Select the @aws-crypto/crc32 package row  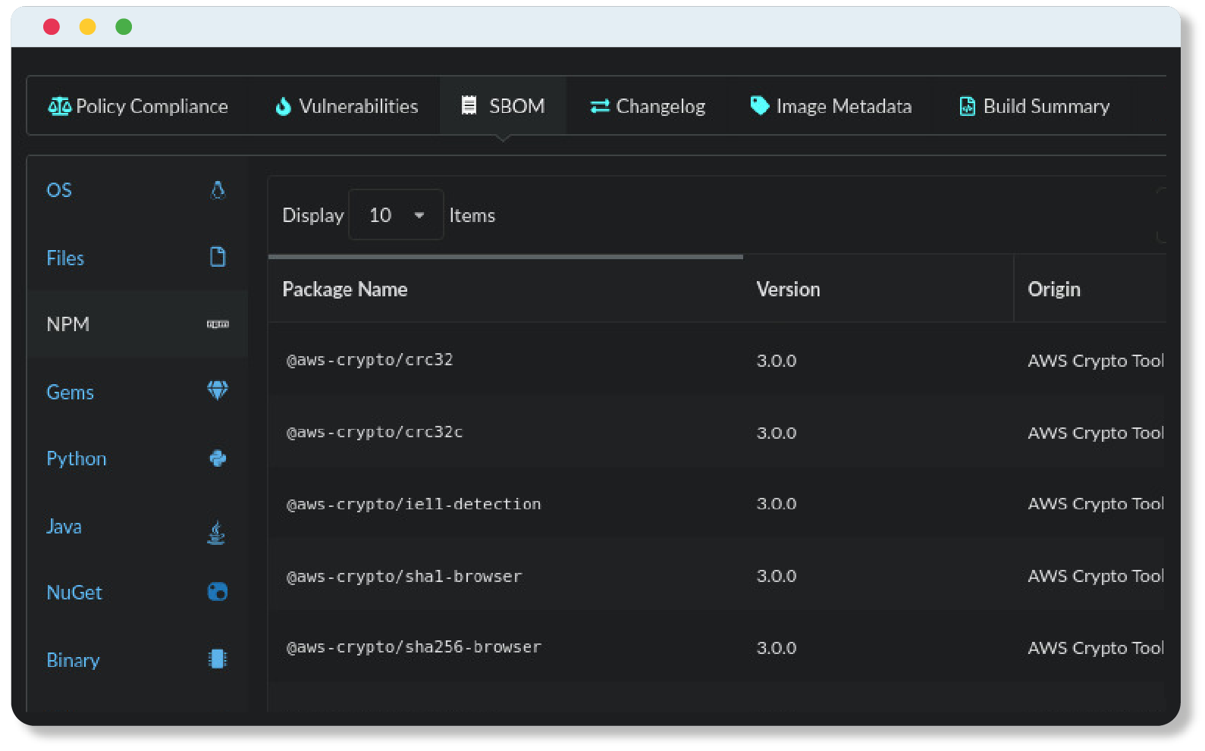pyautogui.click(x=717, y=360)
